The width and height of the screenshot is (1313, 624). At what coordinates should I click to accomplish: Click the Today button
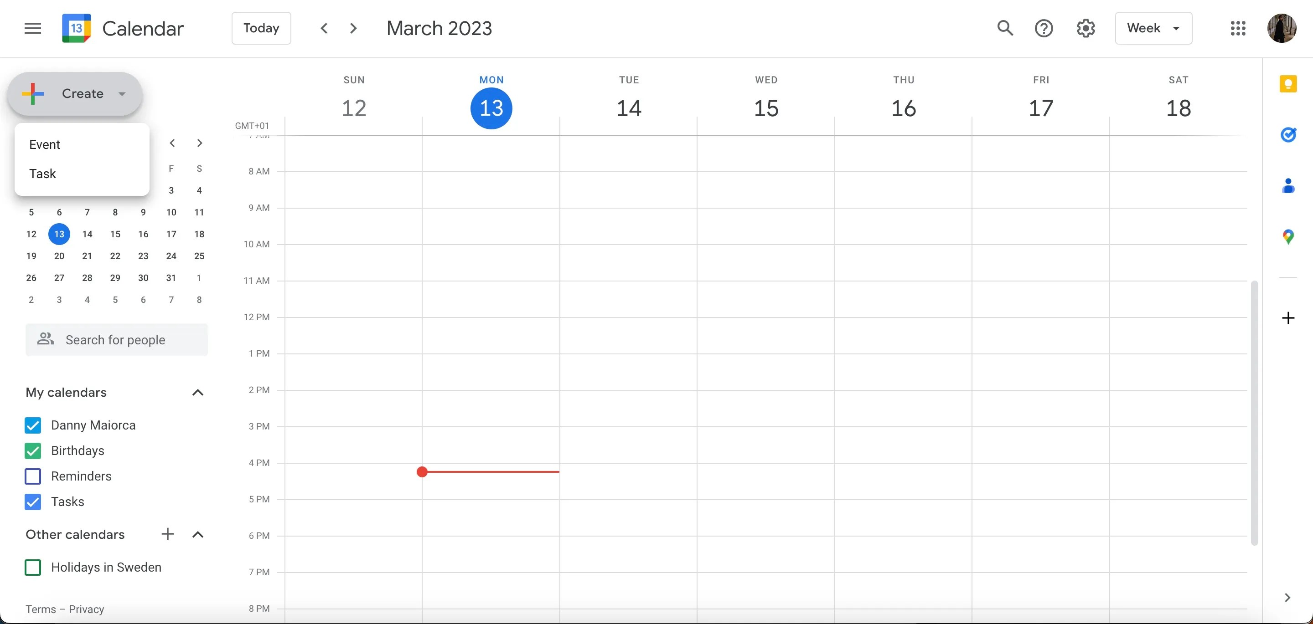(261, 28)
